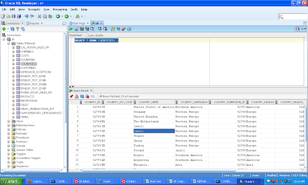Image resolution: width=308 pixels, height=185 pixels.
Task: Click the Refresh icon in the Connections panel
Action: click(13, 29)
